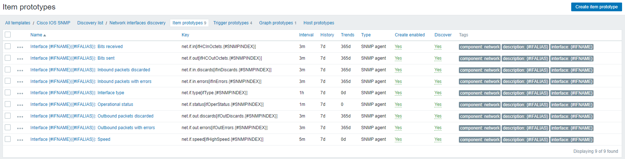This screenshot has width=625, height=159.
Task: Sort the table by the Key column
Action: (x=185, y=35)
